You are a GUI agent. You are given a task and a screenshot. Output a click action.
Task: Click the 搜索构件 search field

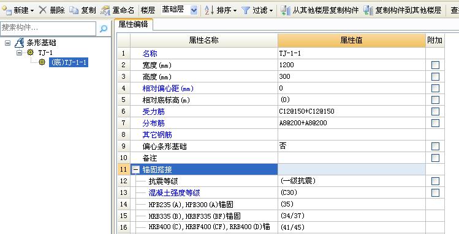[48, 28]
